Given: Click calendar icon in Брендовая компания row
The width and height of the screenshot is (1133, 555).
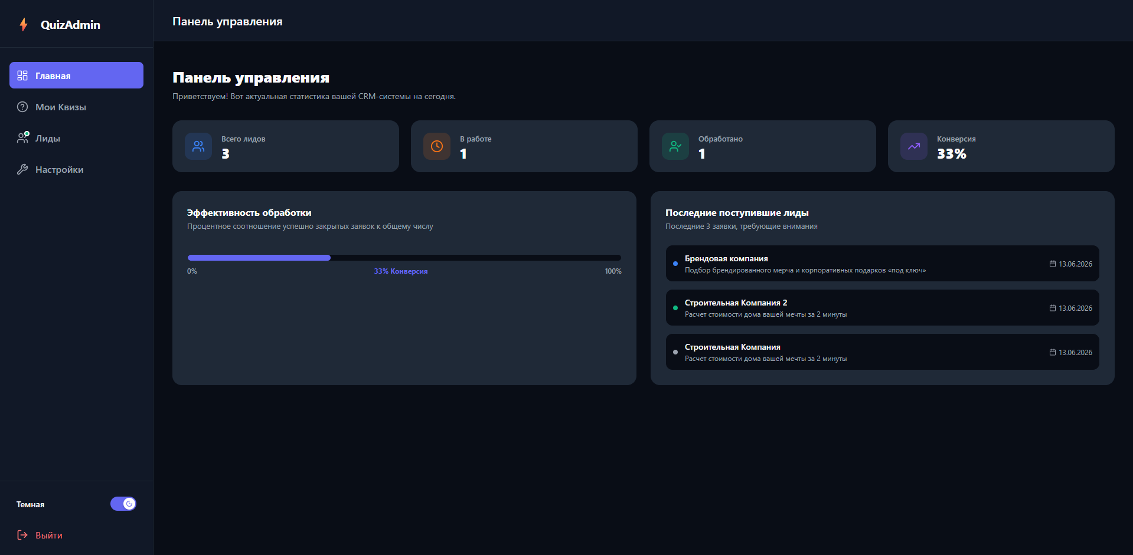Looking at the screenshot, I should pyautogui.click(x=1053, y=264).
